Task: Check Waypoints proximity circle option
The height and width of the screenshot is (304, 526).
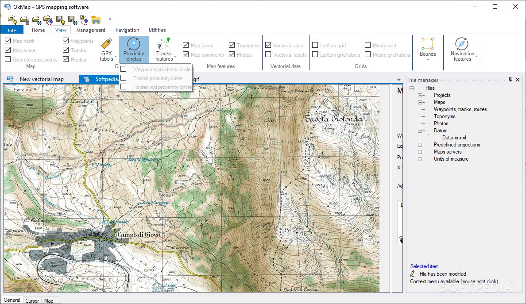Action: click(x=124, y=69)
